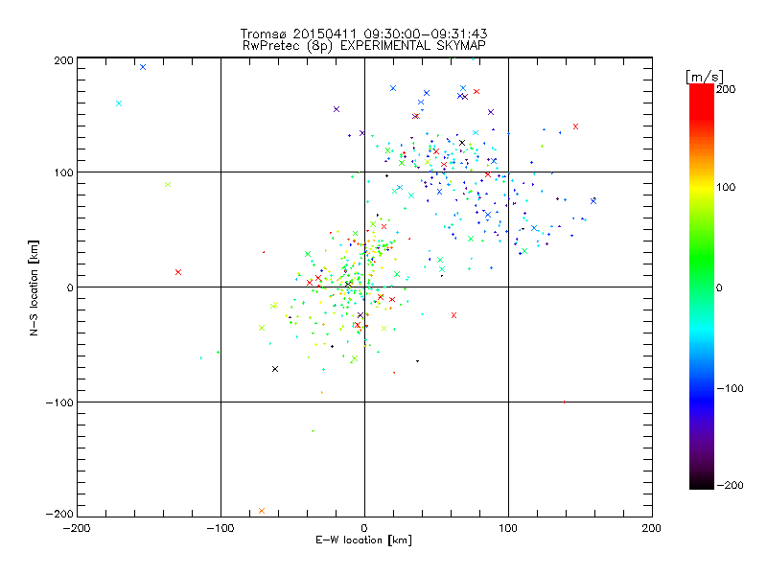Image resolution: width=767 pixels, height=575 pixels.
Task: Click the blue band of the colorbar
Action: tap(702, 396)
